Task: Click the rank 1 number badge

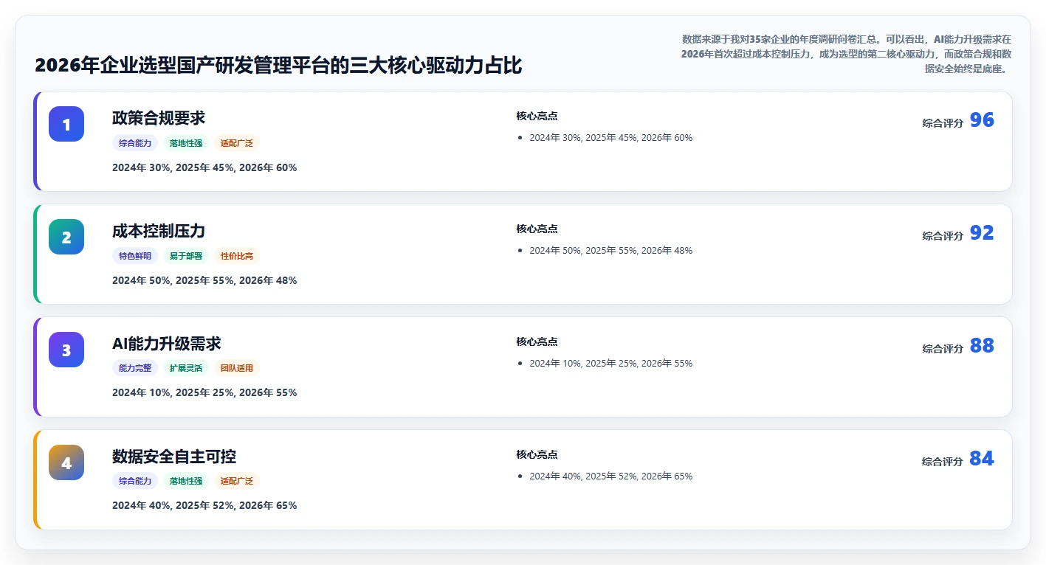Action: coord(66,124)
